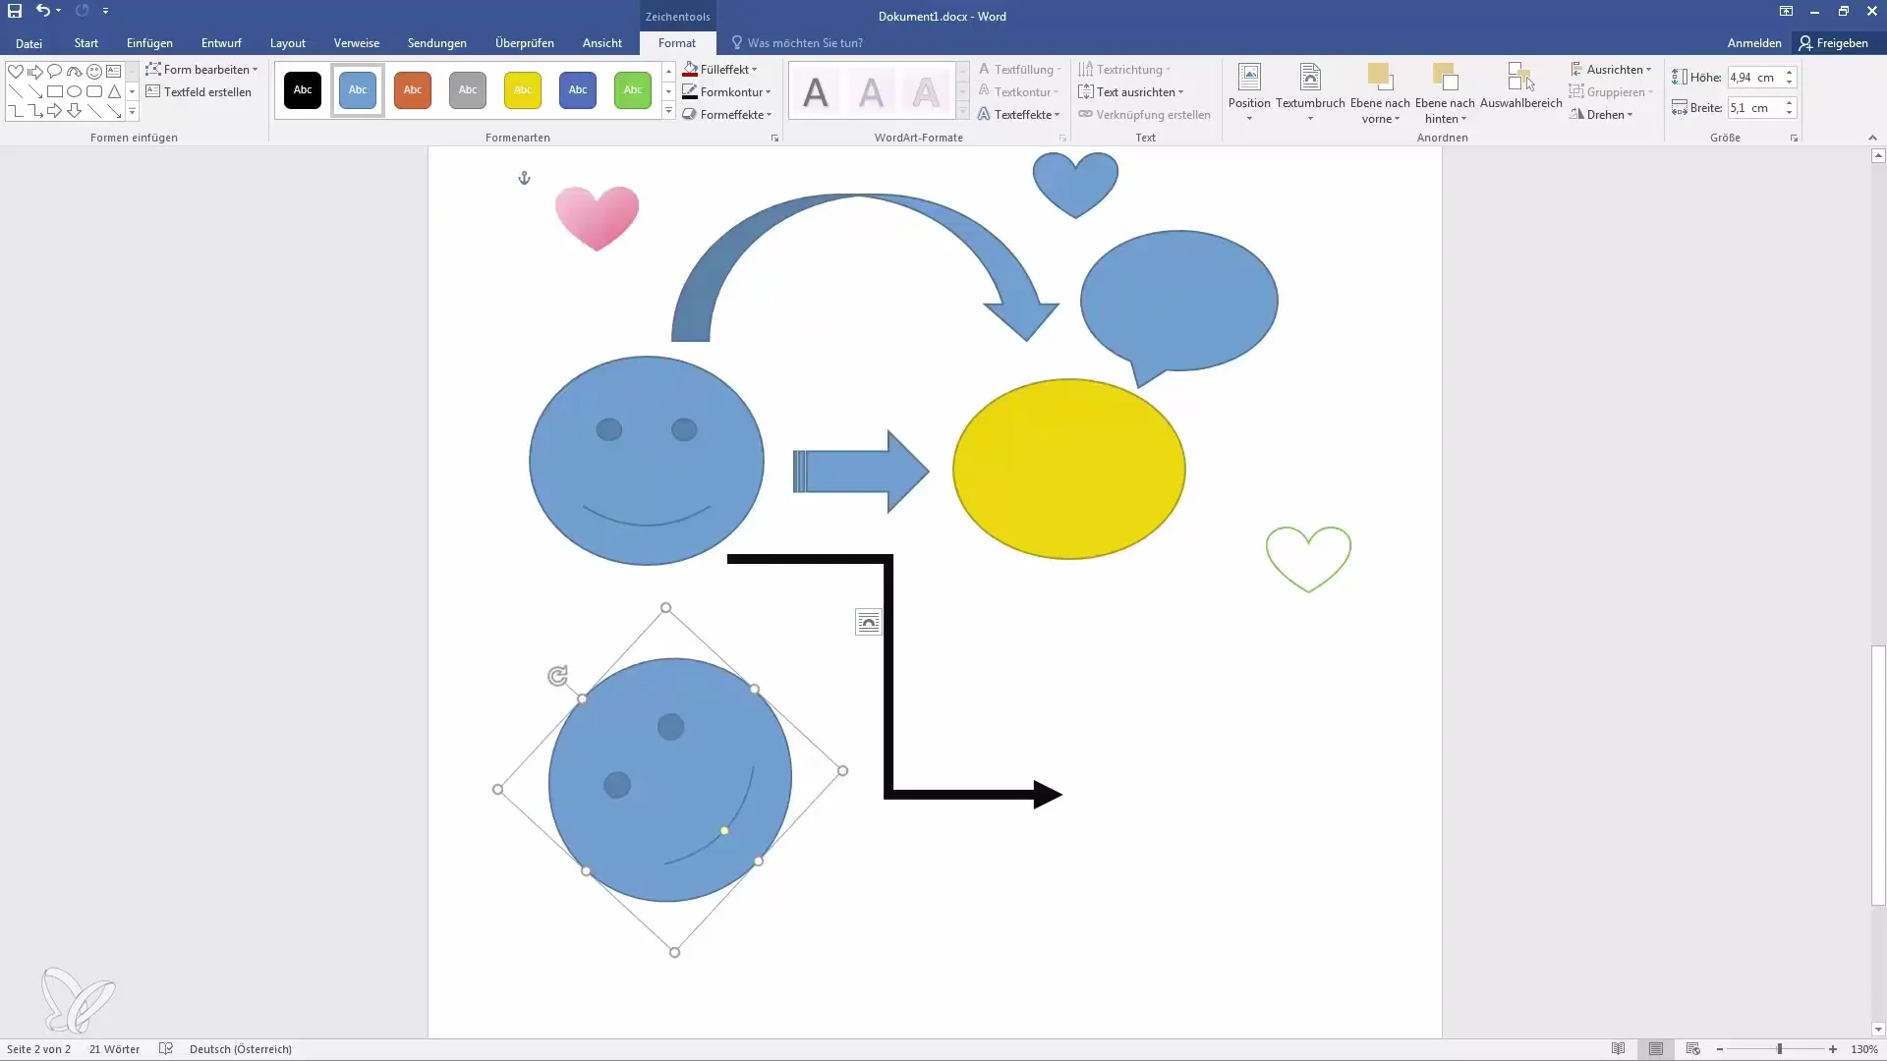
Task: Open Formeffekte dropdown
Action: click(727, 114)
